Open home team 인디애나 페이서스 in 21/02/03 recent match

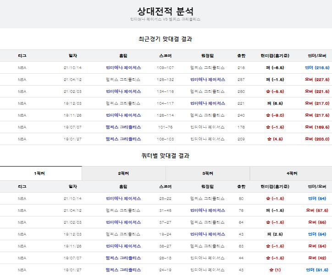pos(123,92)
